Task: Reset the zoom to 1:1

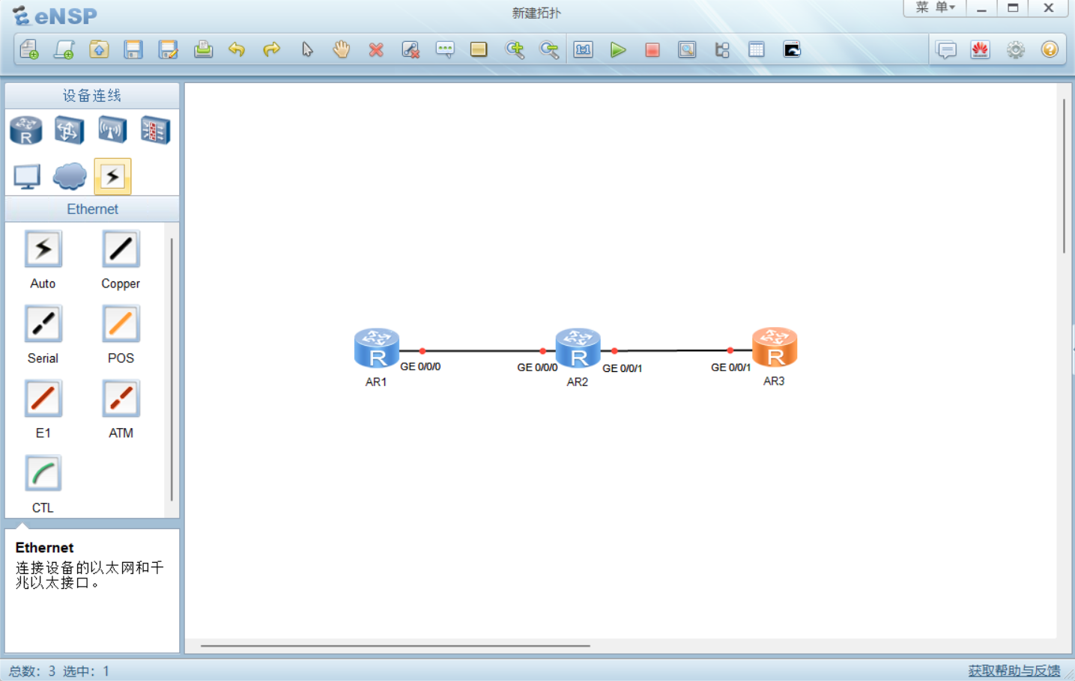Action: [583, 50]
